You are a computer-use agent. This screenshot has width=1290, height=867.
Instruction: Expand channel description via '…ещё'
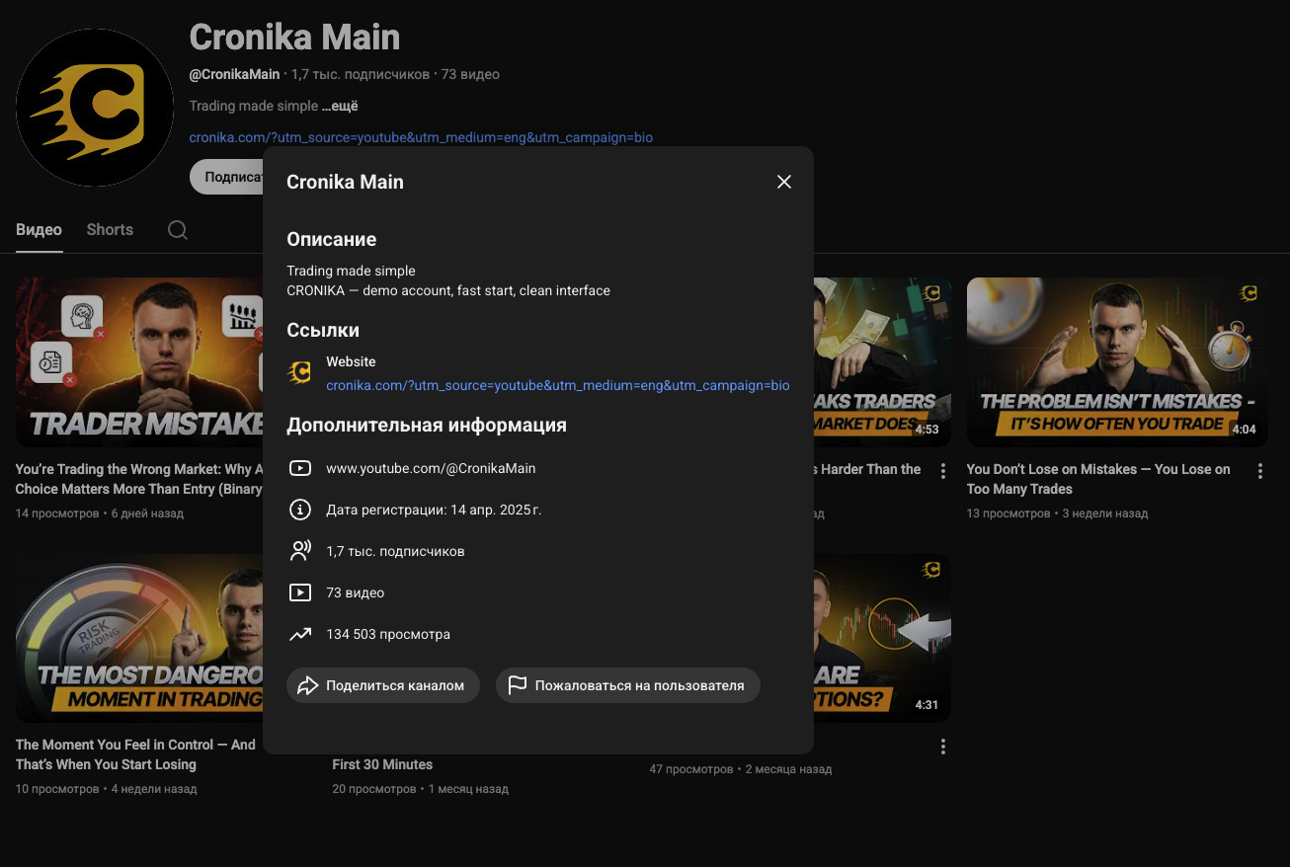click(x=340, y=106)
